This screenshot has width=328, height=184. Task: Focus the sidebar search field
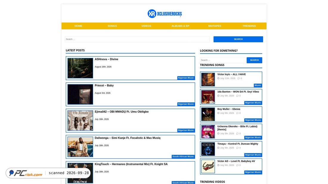[x=222, y=60]
